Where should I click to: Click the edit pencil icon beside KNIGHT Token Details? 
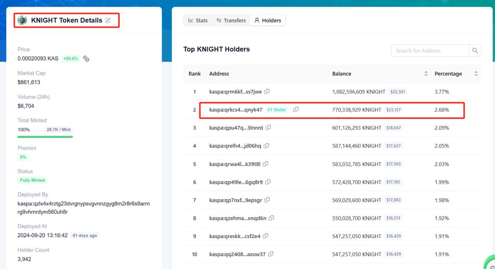pos(108,20)
